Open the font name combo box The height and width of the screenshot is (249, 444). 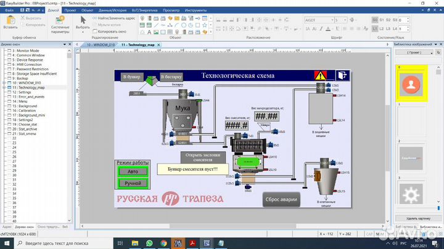(319, 20)
